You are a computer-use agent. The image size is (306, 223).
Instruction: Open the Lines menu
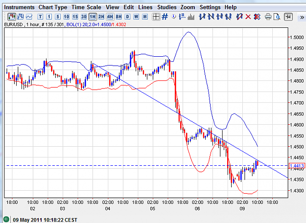(145, 7)
